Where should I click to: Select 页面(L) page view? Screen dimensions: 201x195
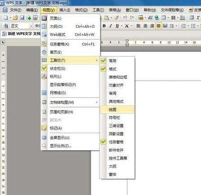(x=70, y=18)
